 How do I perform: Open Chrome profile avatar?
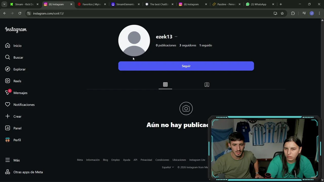coord(312,13)
